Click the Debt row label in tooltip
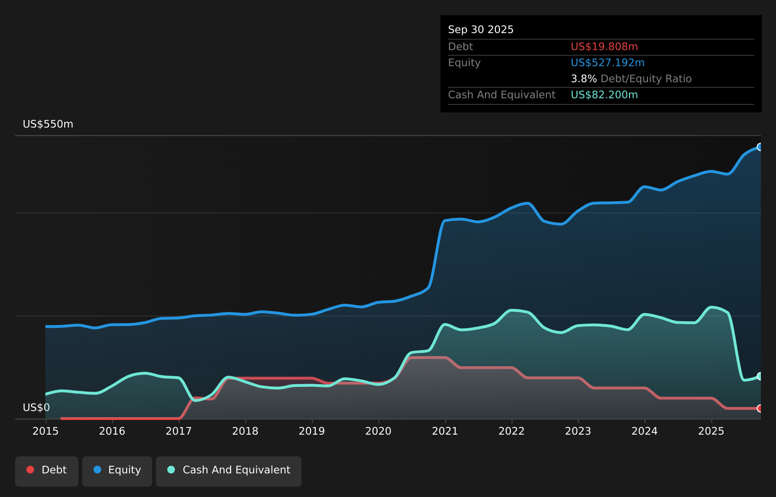 [x=460, y=47]
